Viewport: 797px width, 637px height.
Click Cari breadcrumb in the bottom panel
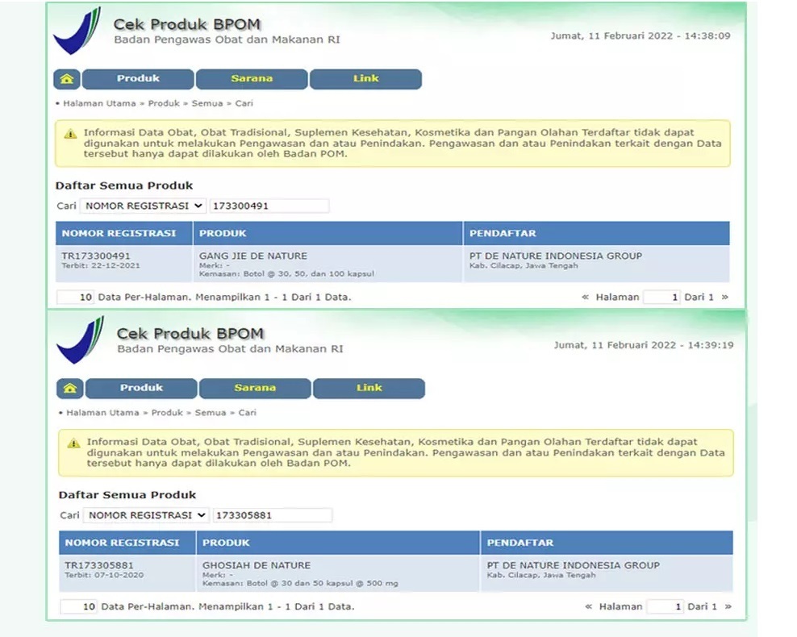pyautogui.click(x=248, y=413)
